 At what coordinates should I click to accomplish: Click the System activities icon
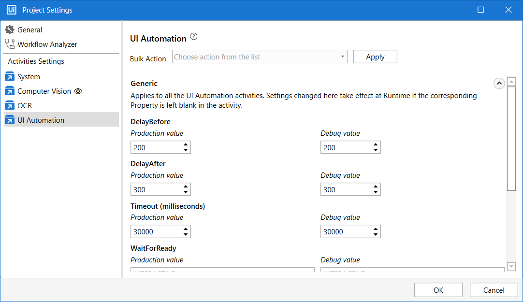click(10, 77)
